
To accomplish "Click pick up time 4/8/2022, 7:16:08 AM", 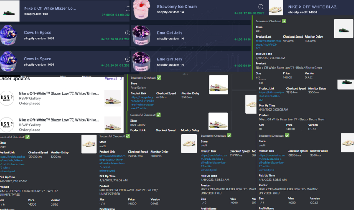I will tap(113, 180).
